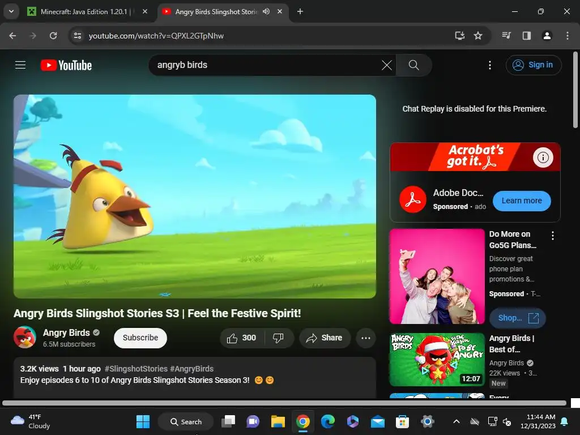Open the Chrome three-dot menu
The width and height of the screenshot is (580, 435).
(568, 36)
